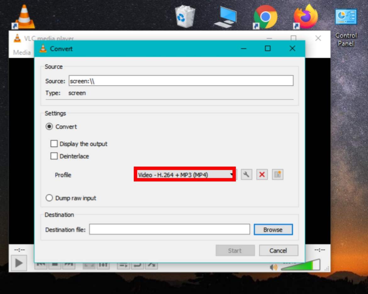Click the Play button in VLC player

point(19,263)
